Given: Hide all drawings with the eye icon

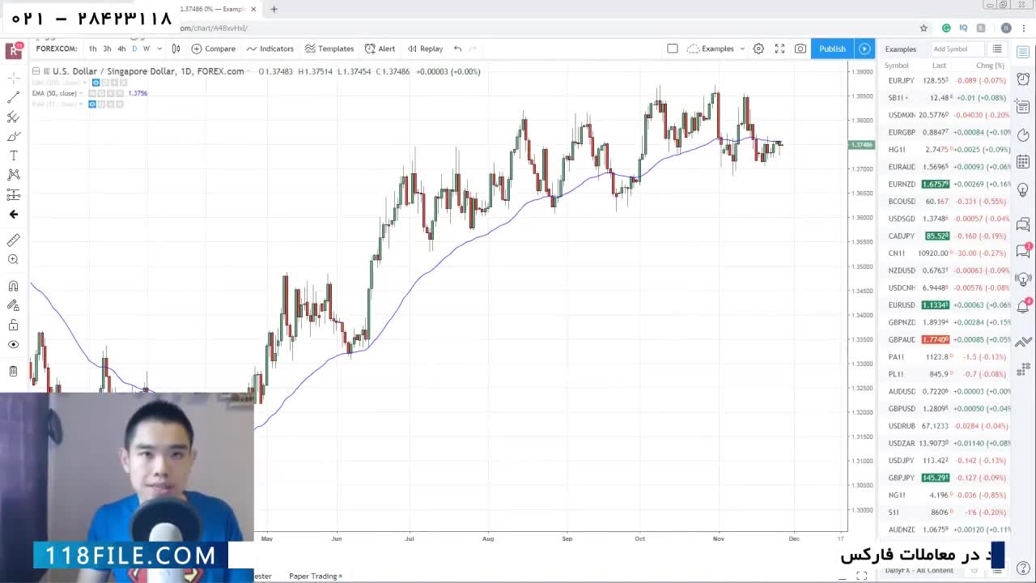Looking at the screenshot, I should point(14,344).
